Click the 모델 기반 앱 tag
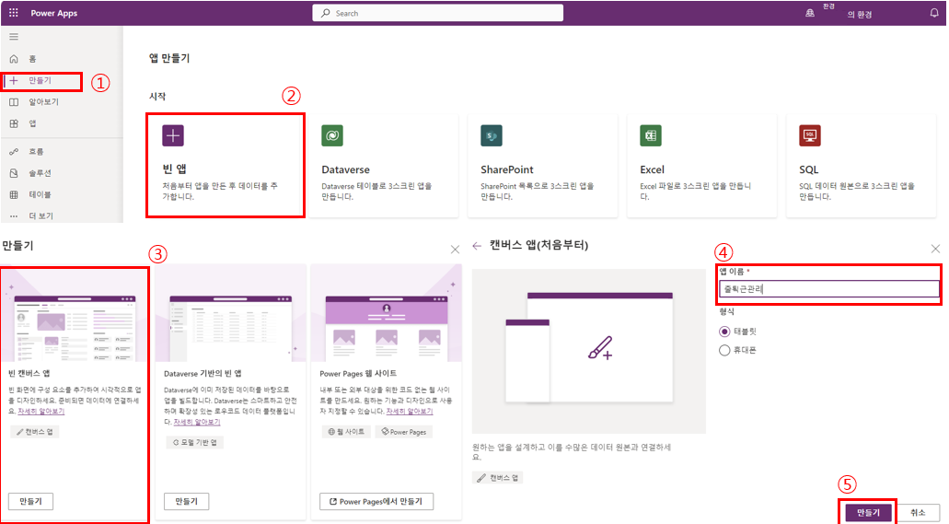The image size is (949, 524). [x=195, y=442]
